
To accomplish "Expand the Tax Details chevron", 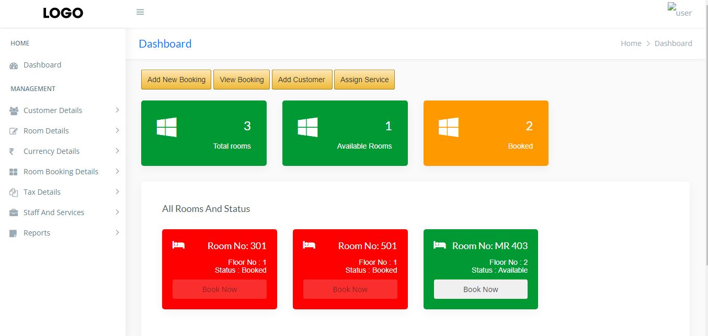I will tap(117, 192).
